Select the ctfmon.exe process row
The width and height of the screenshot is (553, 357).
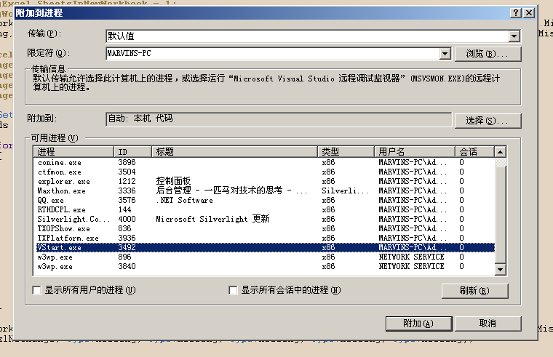[265, 172]
